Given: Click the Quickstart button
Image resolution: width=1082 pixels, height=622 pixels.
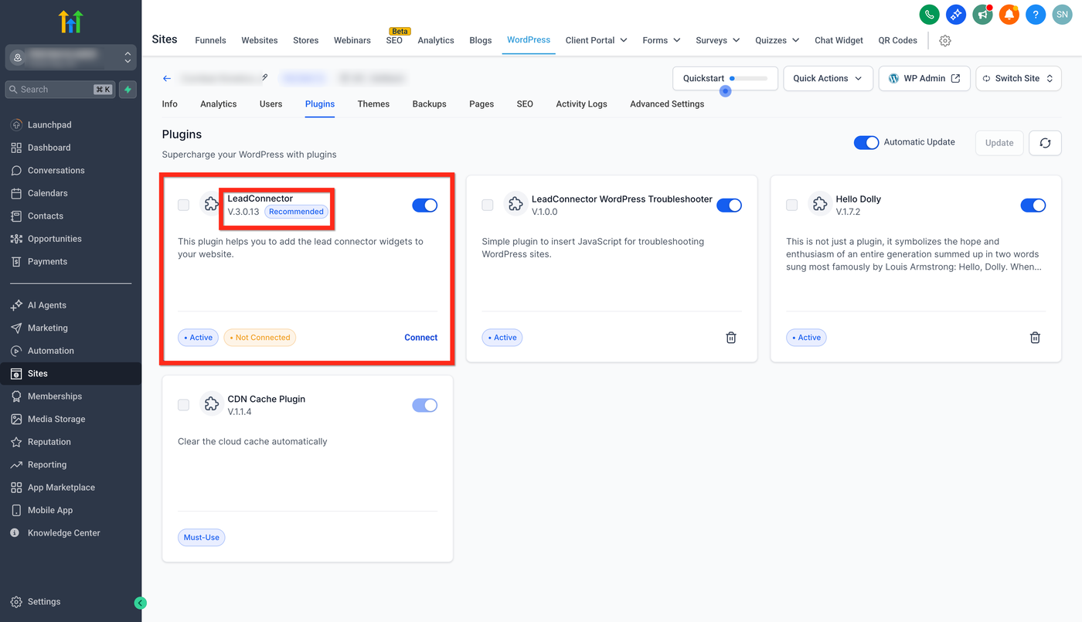Looking at the screenshot, I should (x=725, y=78).
